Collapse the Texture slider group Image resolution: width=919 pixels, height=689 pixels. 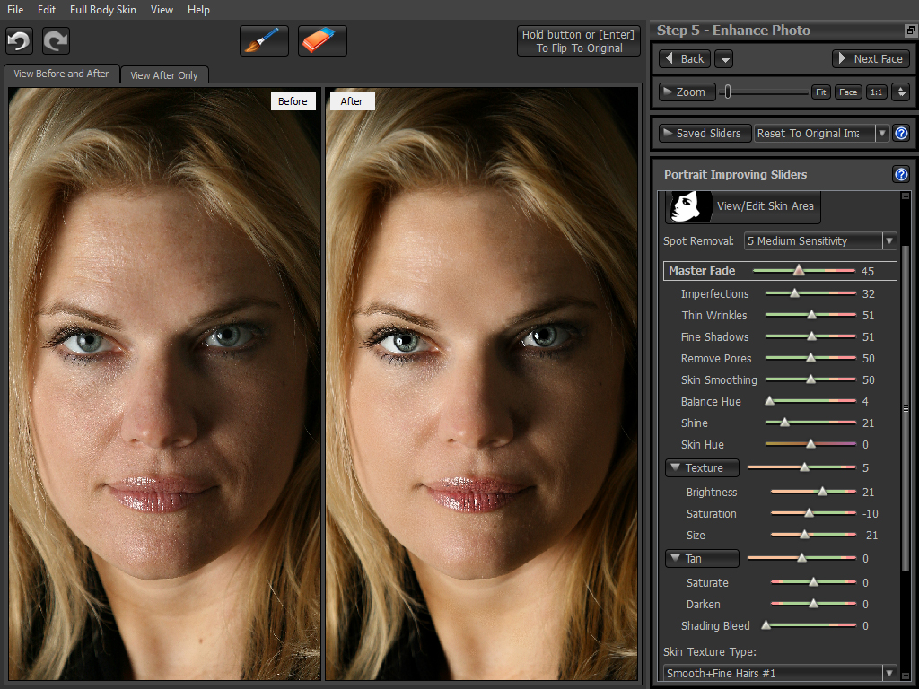(x=676, y=468)
